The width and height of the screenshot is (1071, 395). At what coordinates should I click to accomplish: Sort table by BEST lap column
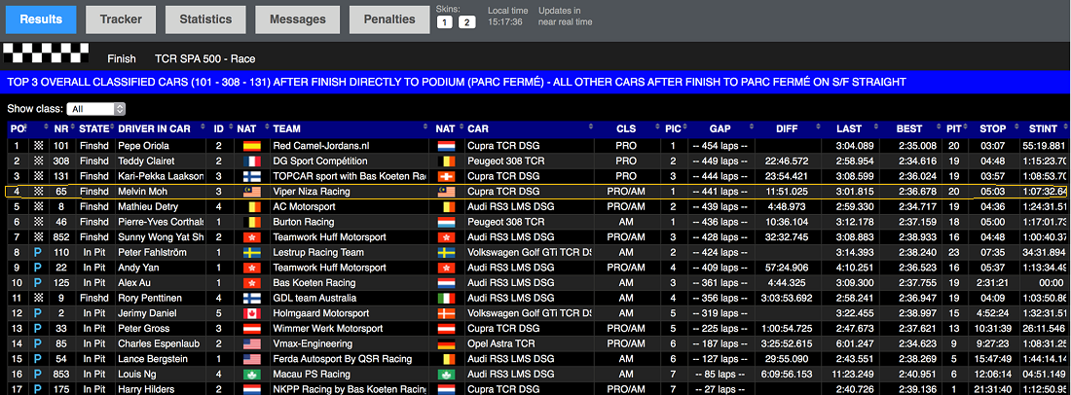click(x=909, y=128)
